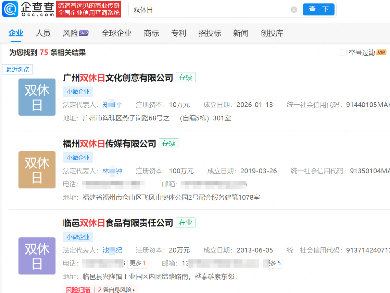Screen dimensions: 390x293
Task: Click 存续 status tag of the Fuzhou company
Action: [x=168, y=143]
